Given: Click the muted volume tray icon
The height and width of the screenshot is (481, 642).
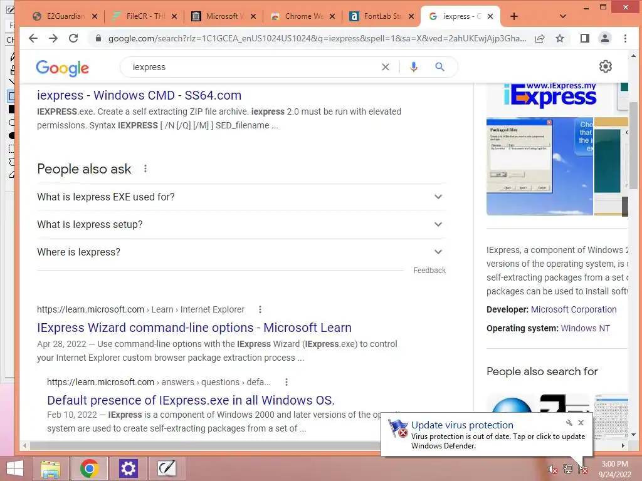Looking at the screenshot, I should pyautogui.click(x=553, y=469).
